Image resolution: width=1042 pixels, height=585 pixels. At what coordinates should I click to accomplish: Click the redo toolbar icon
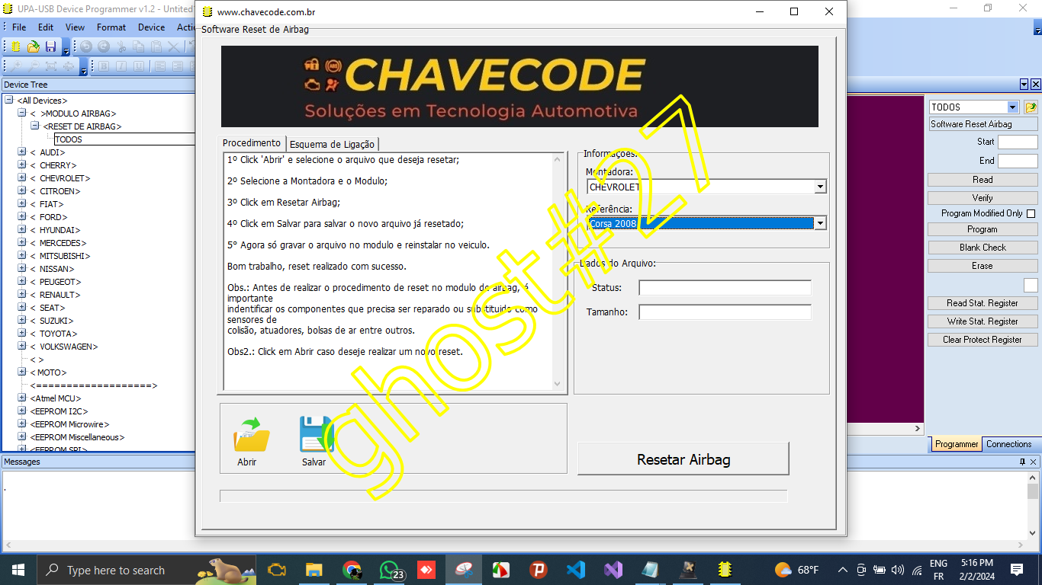pyautogui.click(x=103, y=47)
